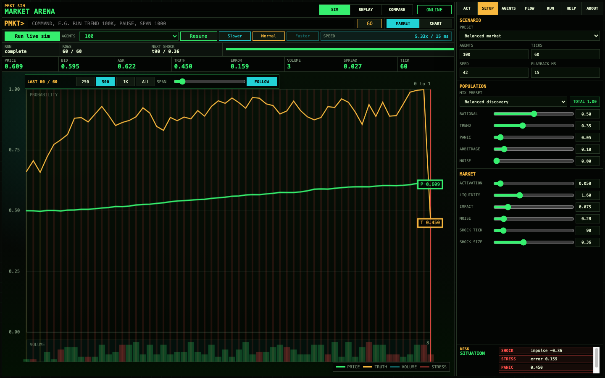605x378 pixels.
Task: Adjust the chart SPAN slider
Action: (209, 81)
